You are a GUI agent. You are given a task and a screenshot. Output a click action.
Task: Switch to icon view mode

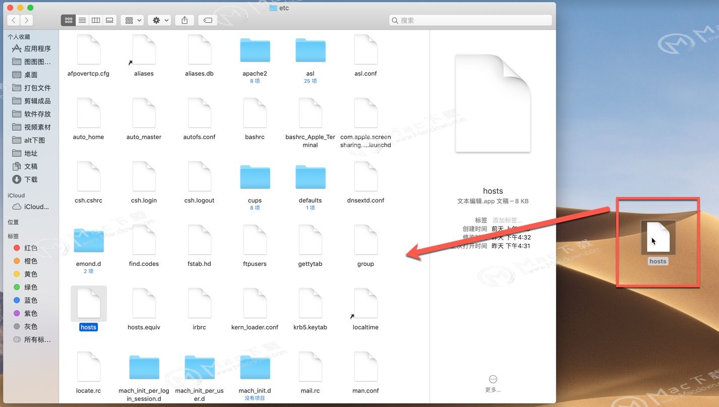point(68,20)
